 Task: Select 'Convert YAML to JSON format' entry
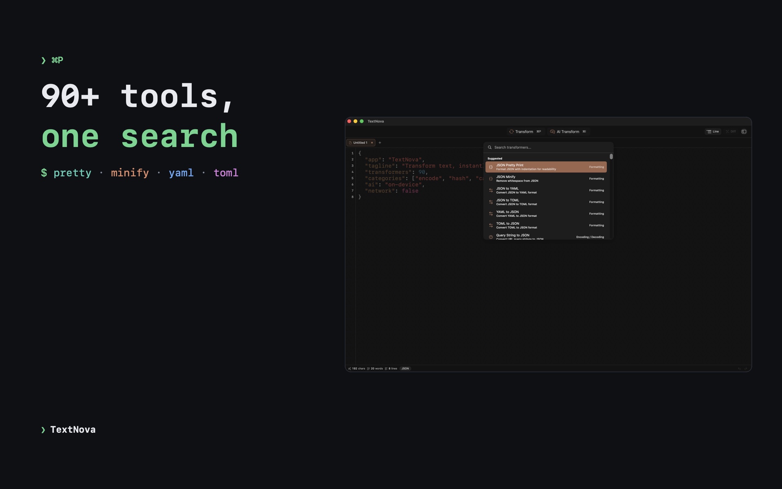tap(546, 214)
